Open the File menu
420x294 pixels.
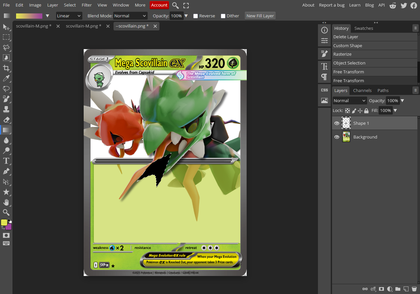pyautogui.click(x=6, y=5)
